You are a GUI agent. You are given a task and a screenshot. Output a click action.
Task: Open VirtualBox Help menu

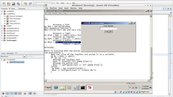pyautogui.click(x=80, y=8)
